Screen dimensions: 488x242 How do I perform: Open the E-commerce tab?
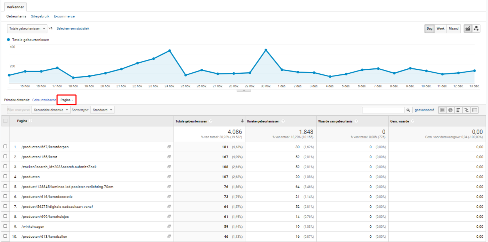coord(64,16)
